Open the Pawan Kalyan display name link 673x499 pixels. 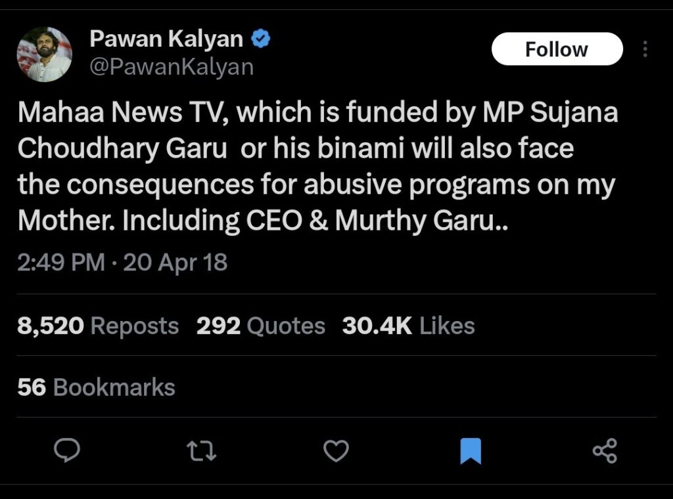[x=166, y=39]
